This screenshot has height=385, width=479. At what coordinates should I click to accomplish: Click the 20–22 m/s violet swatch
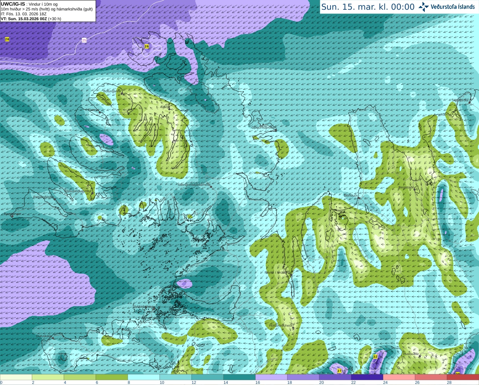coord(335,377)
